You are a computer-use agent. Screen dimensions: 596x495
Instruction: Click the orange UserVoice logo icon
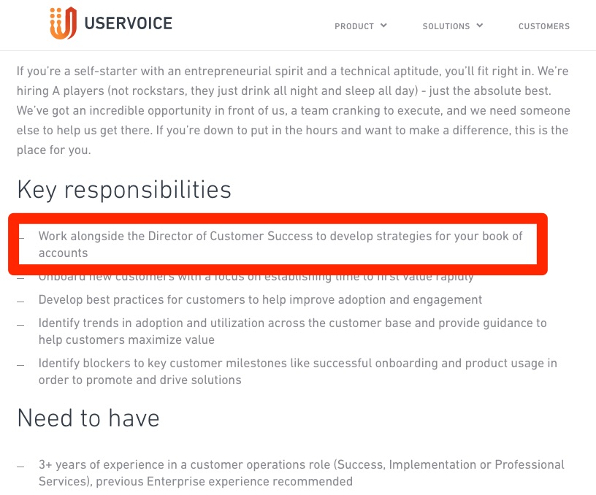(x=63, y=23)
